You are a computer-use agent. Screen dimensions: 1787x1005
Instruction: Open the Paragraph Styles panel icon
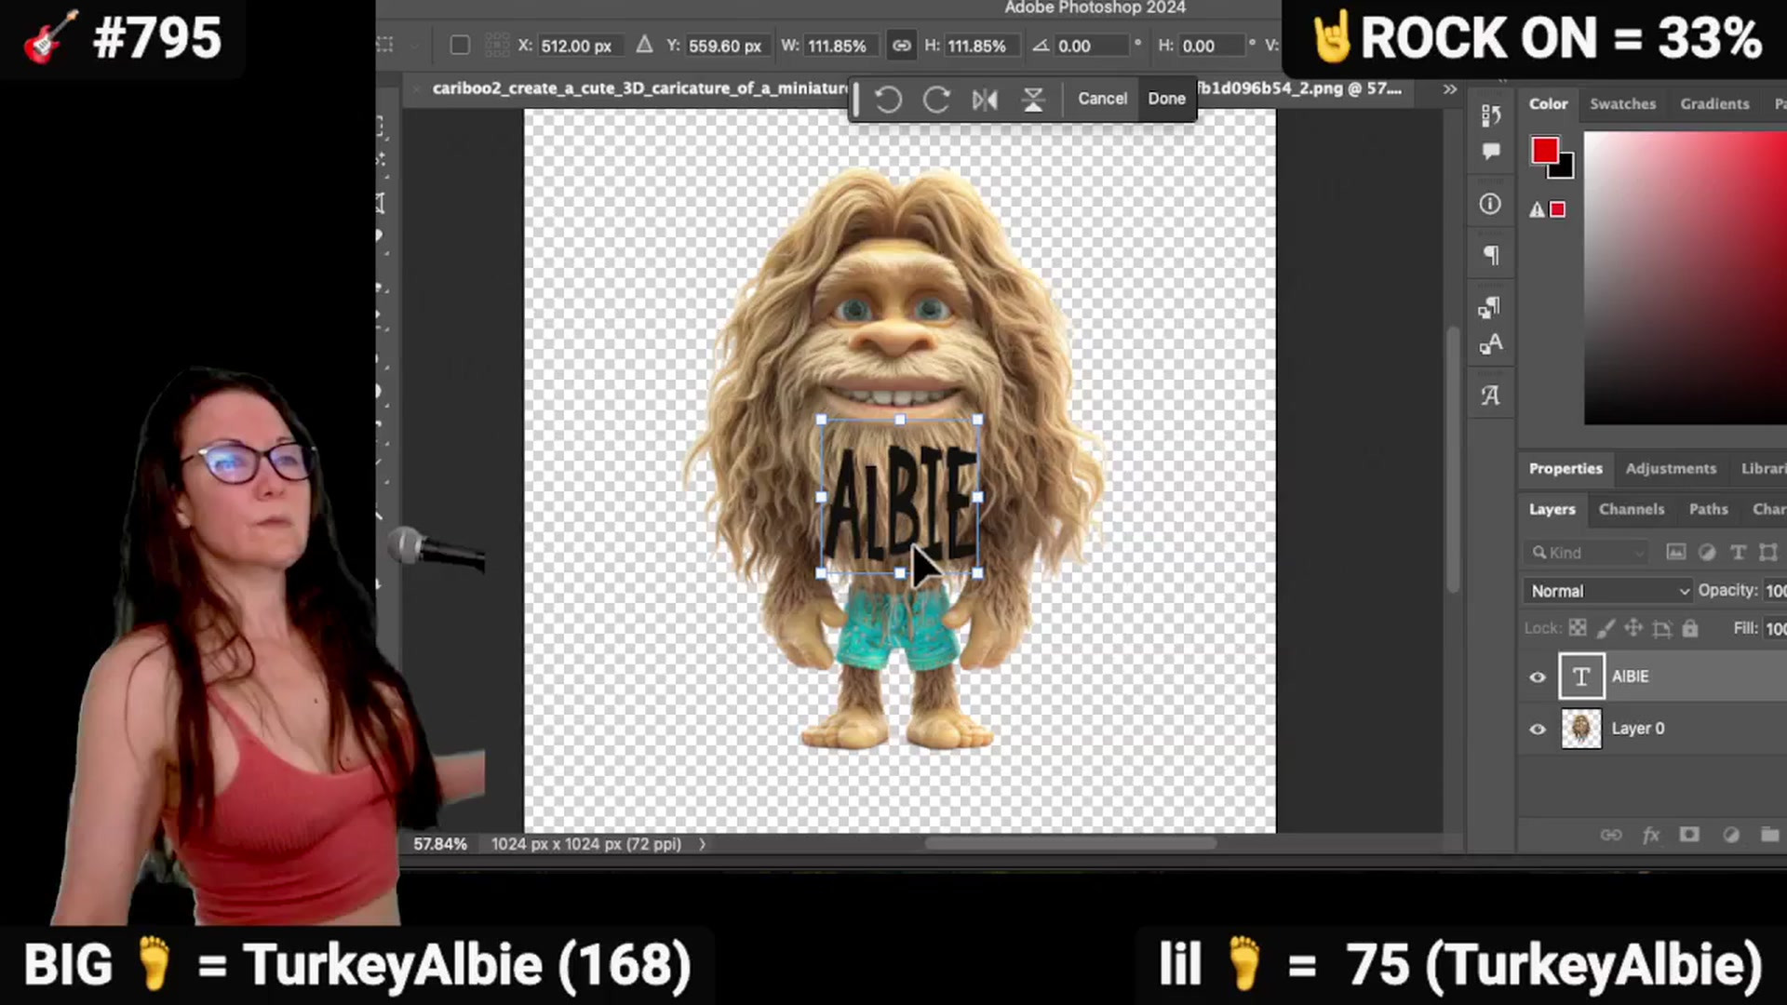[x=1491, y=307]
